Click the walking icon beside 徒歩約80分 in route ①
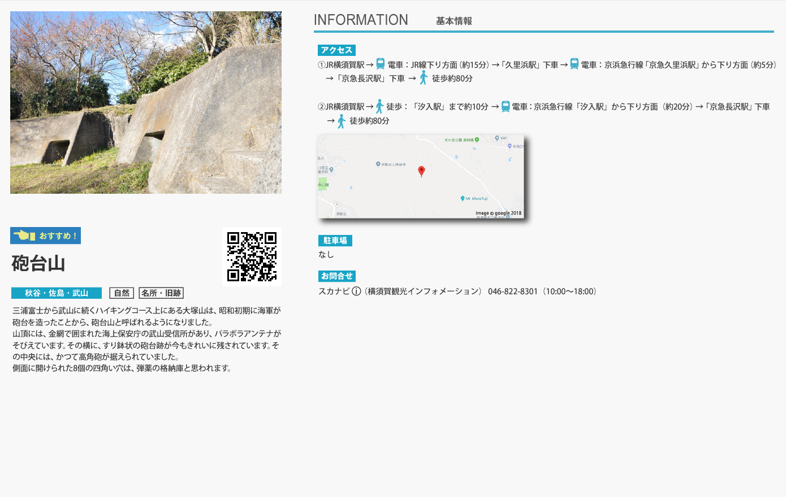 [x=424, y=78]
